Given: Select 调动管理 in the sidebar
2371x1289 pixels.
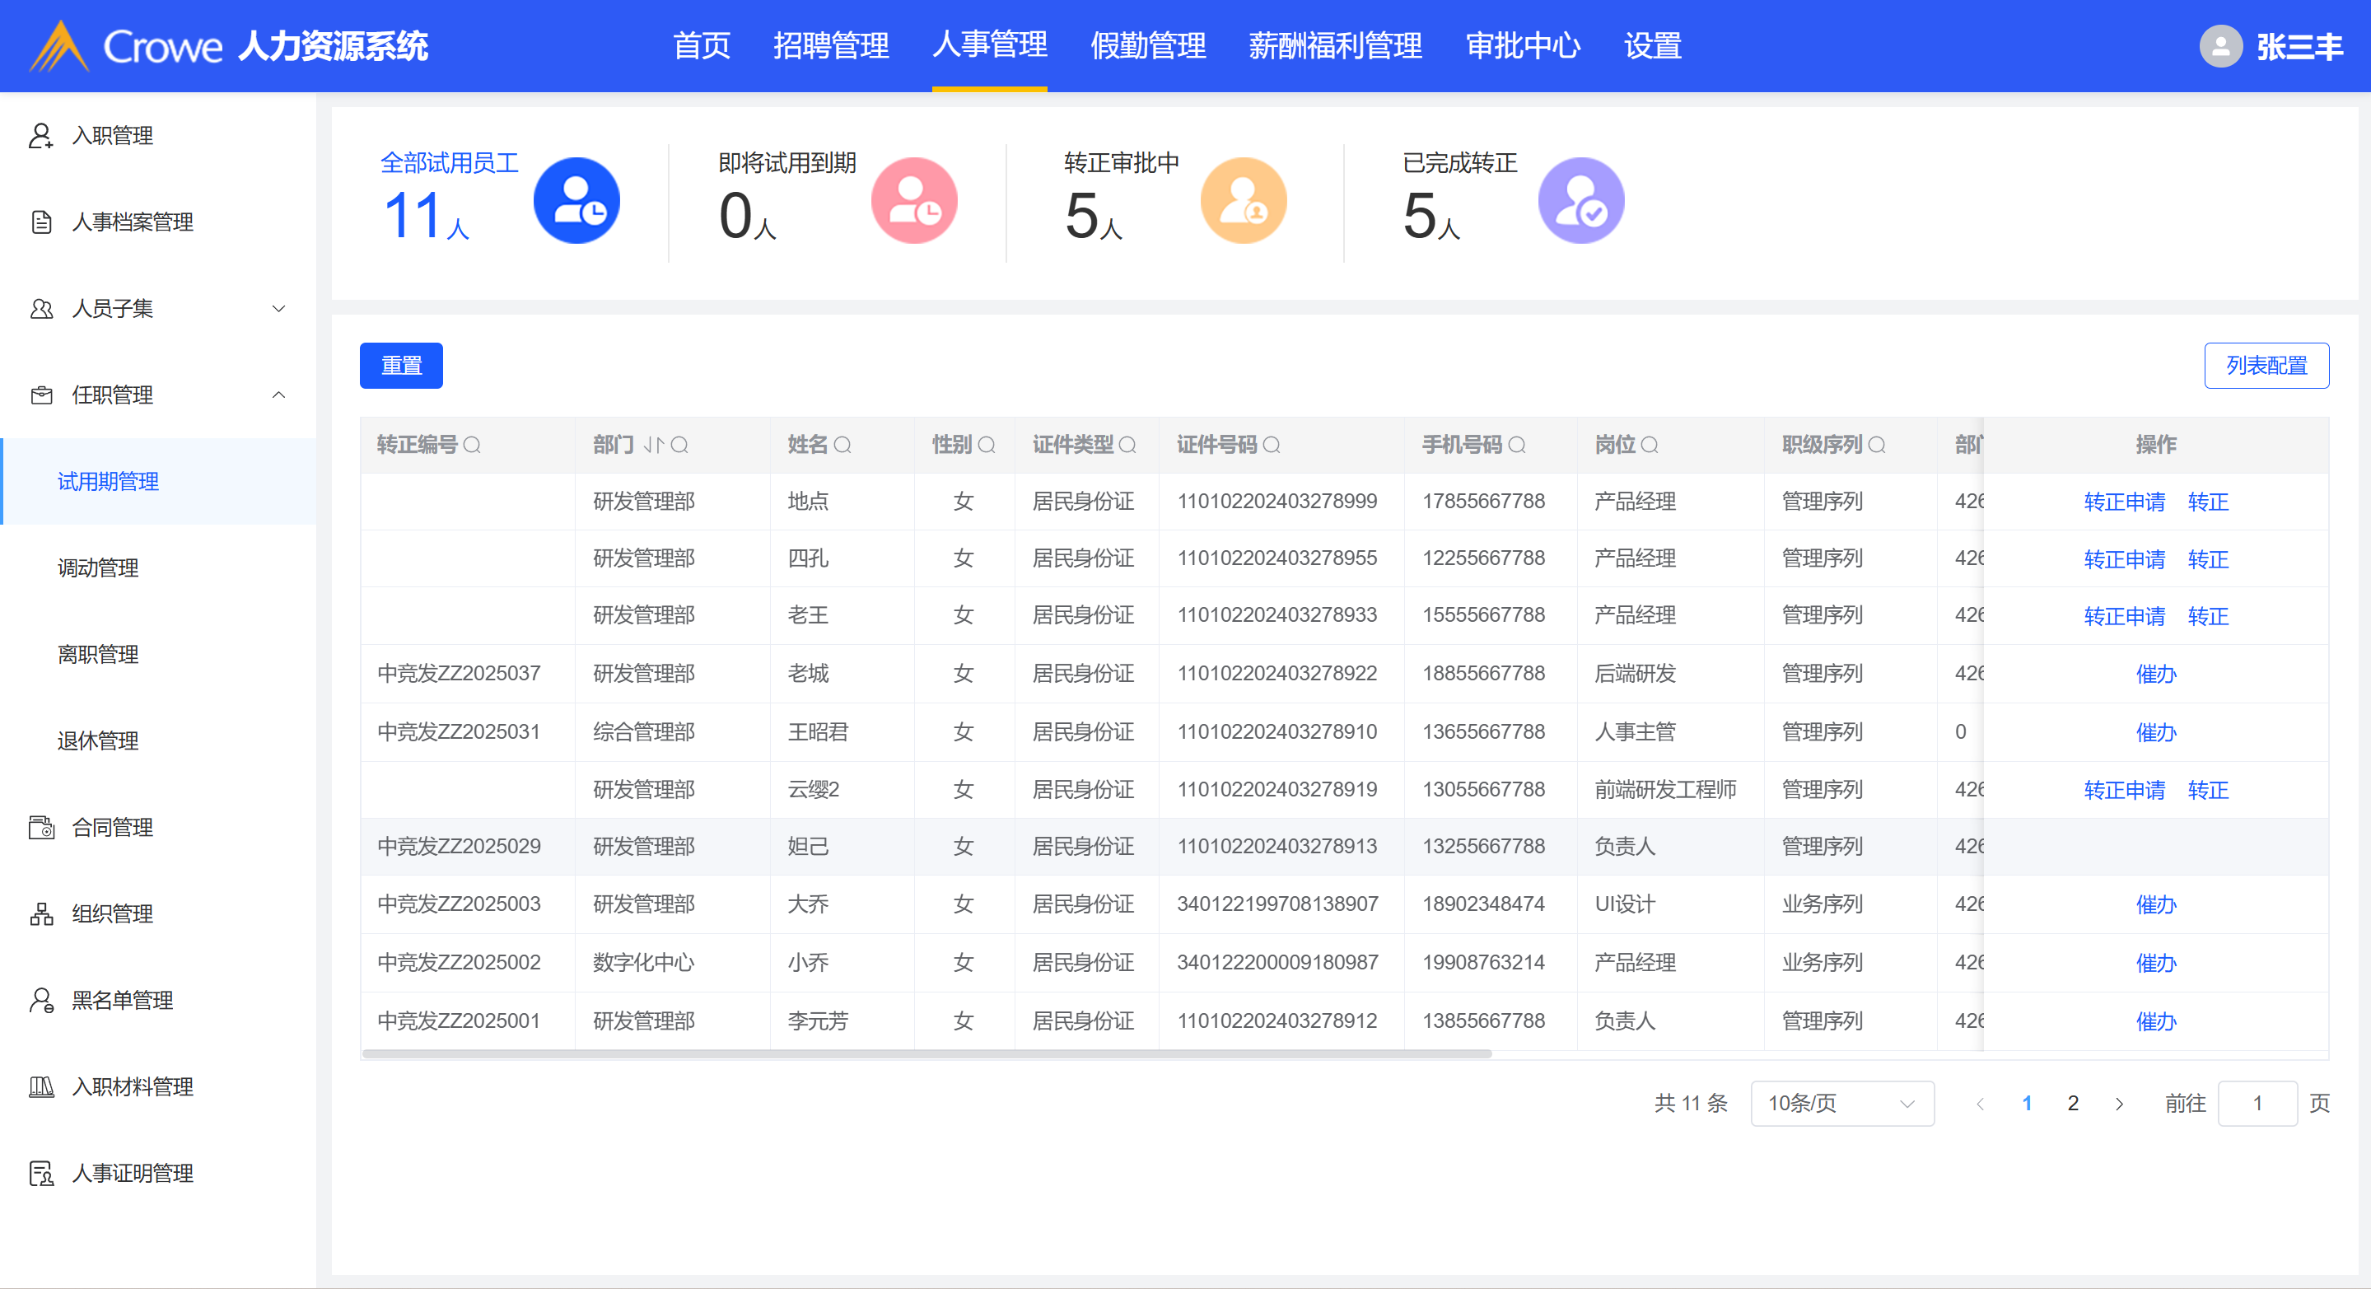Looking at the screenshot, I should (97, 568).
